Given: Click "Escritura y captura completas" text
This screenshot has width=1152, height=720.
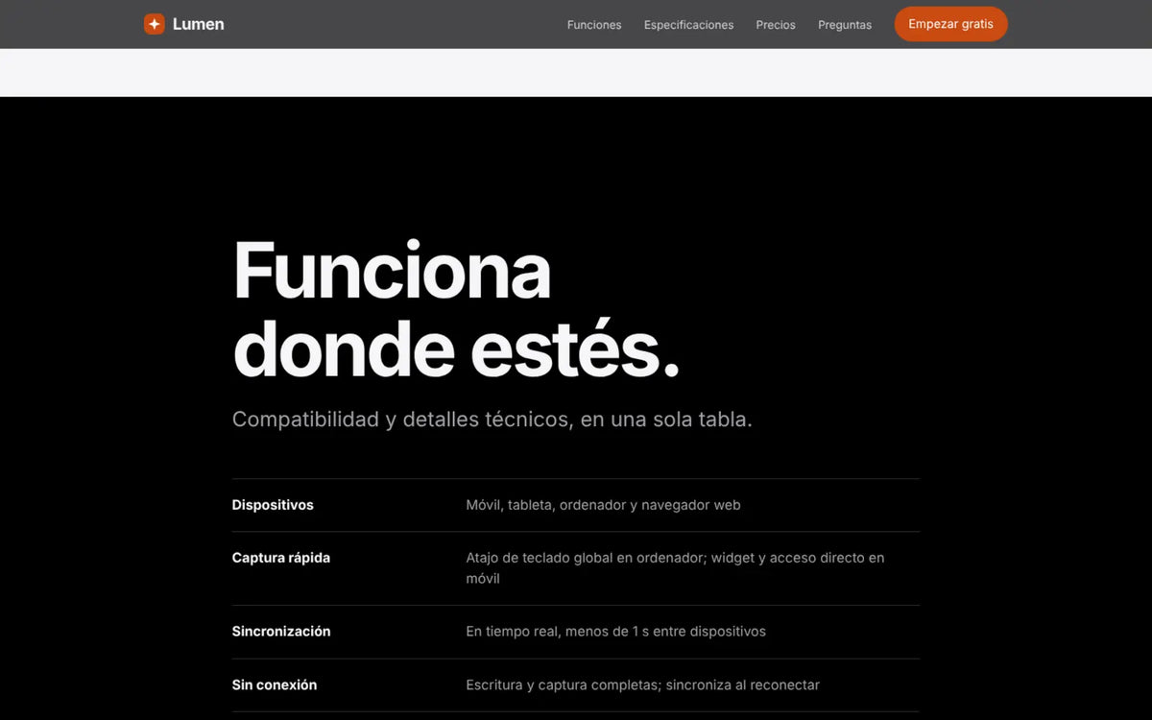Looking at the screenshot, I should (642, 685).
